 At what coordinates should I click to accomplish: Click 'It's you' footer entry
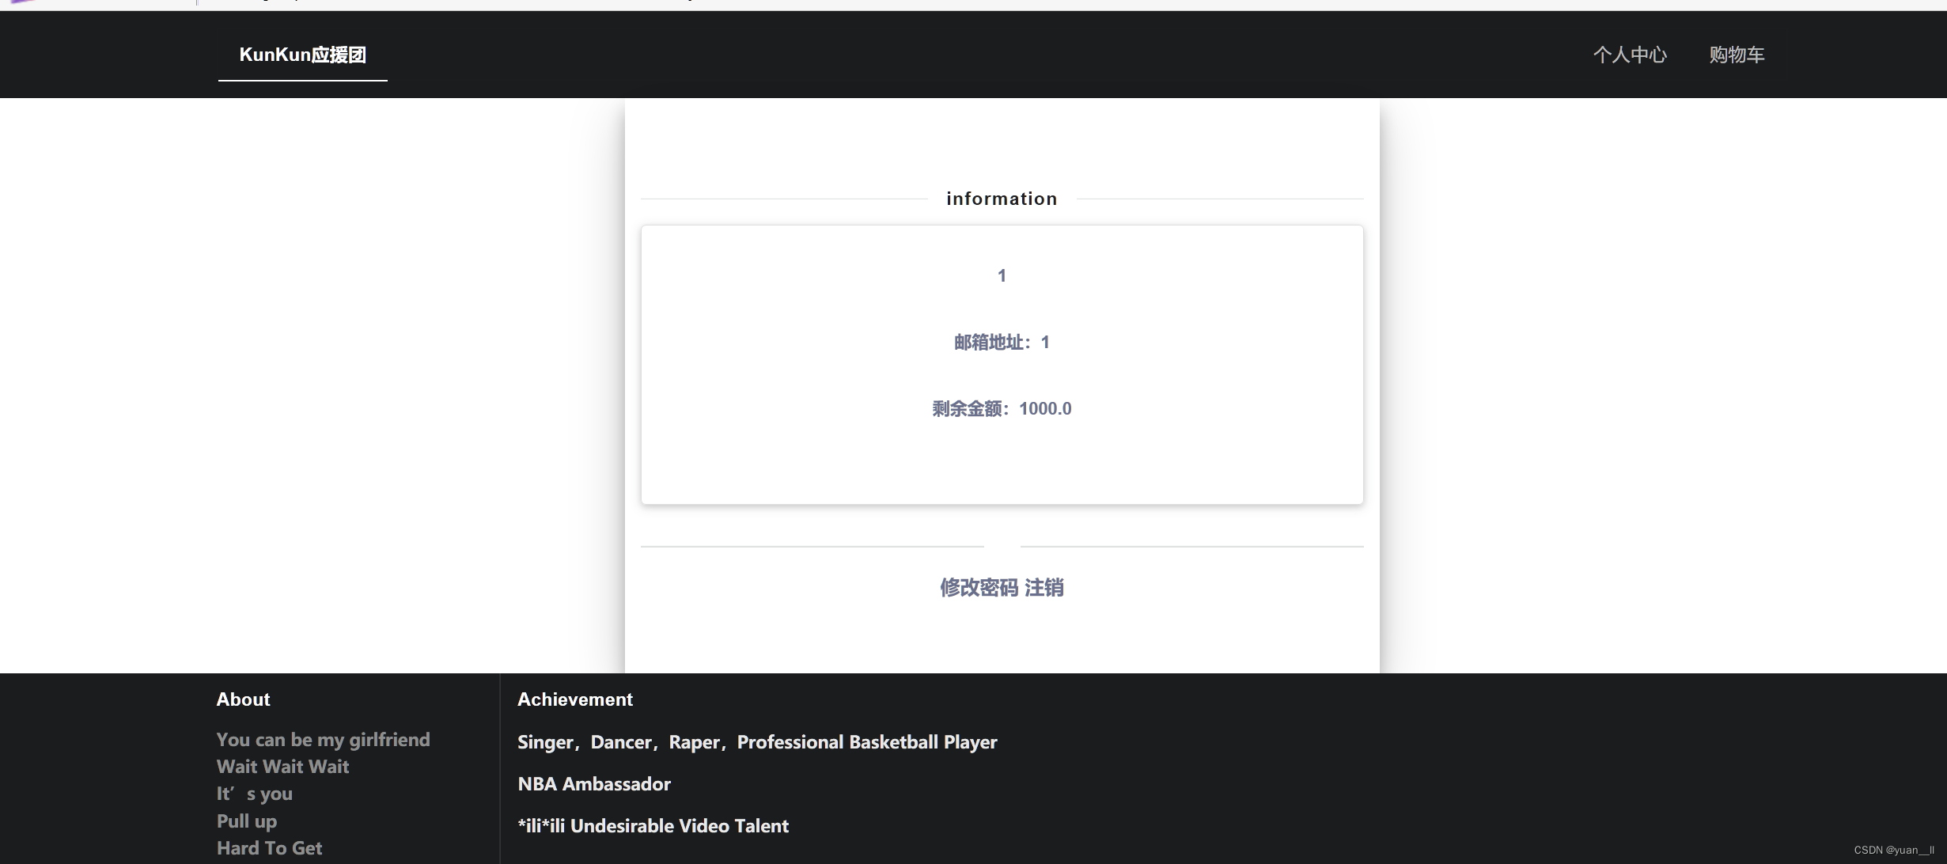(x=254, y=794)
